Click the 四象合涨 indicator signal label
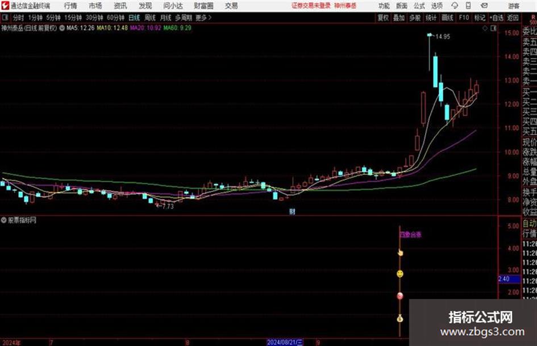The height and width of the screenshot is (346, 537). (411, 235)
